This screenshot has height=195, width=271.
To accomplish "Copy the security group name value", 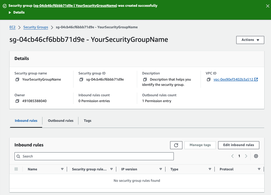I will tap(17, 80).
